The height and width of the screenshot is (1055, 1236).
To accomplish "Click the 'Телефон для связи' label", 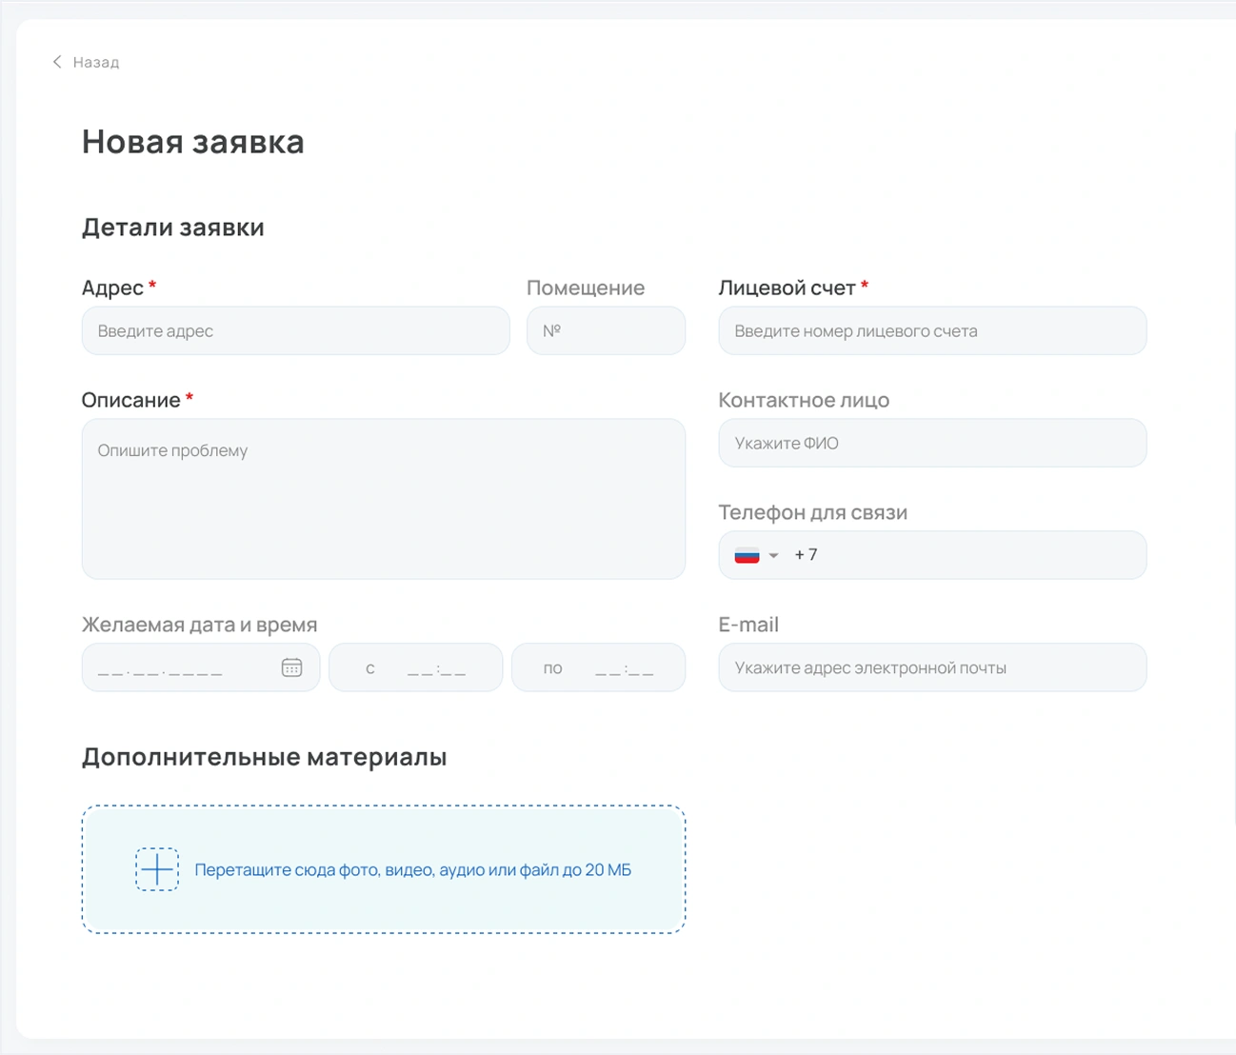I will [x=812, y=512].
